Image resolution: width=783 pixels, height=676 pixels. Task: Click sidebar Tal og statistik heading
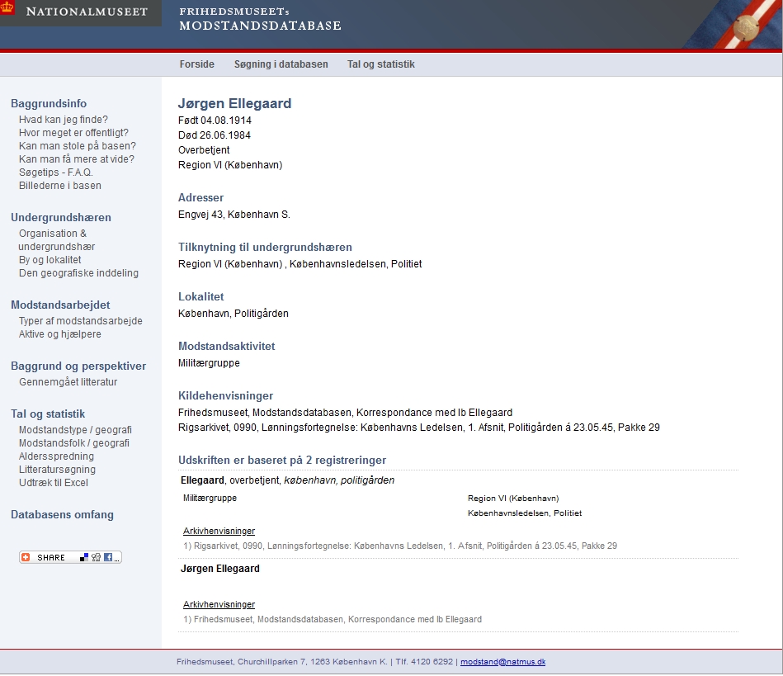click(48, 414)
